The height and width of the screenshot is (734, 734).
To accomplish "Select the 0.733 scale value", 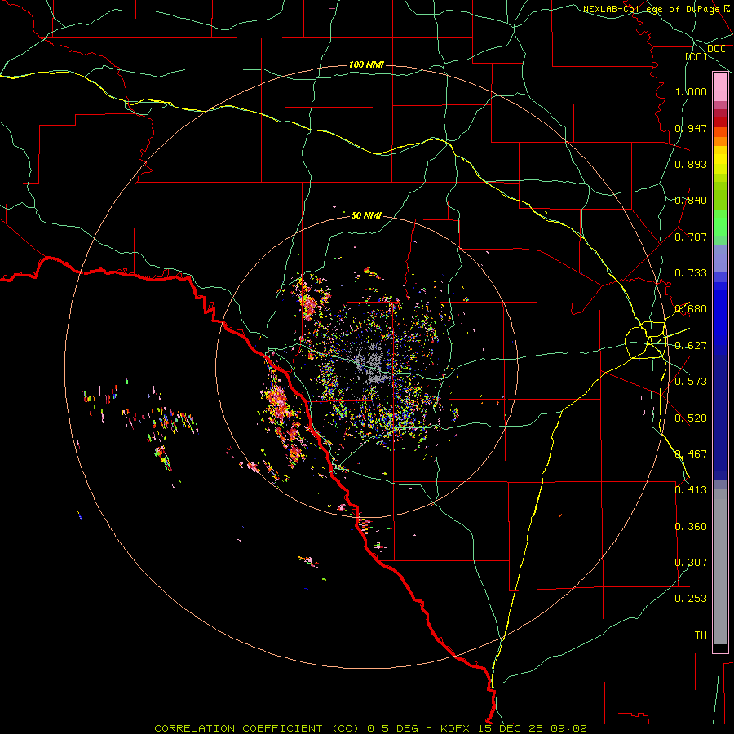I will 691,273.
